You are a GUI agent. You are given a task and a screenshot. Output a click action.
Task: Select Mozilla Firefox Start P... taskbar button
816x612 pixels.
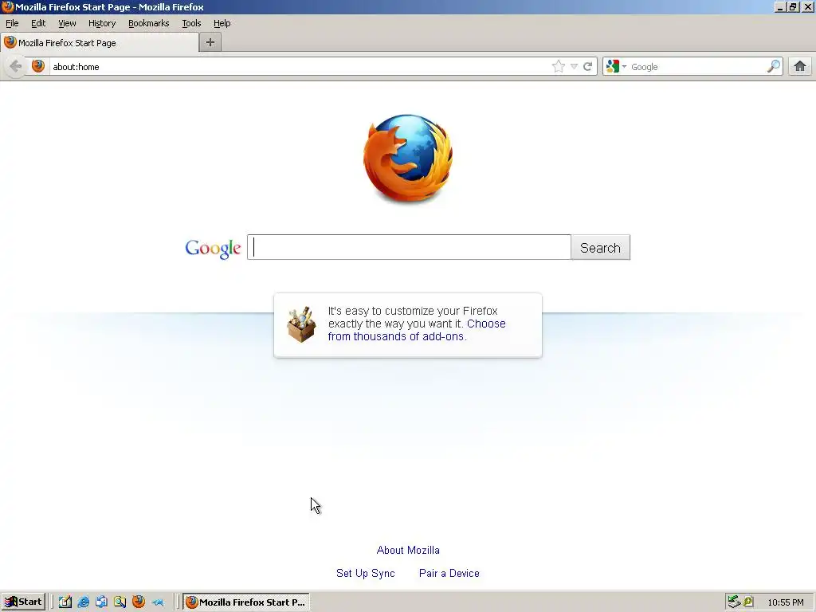pos(246,602)
